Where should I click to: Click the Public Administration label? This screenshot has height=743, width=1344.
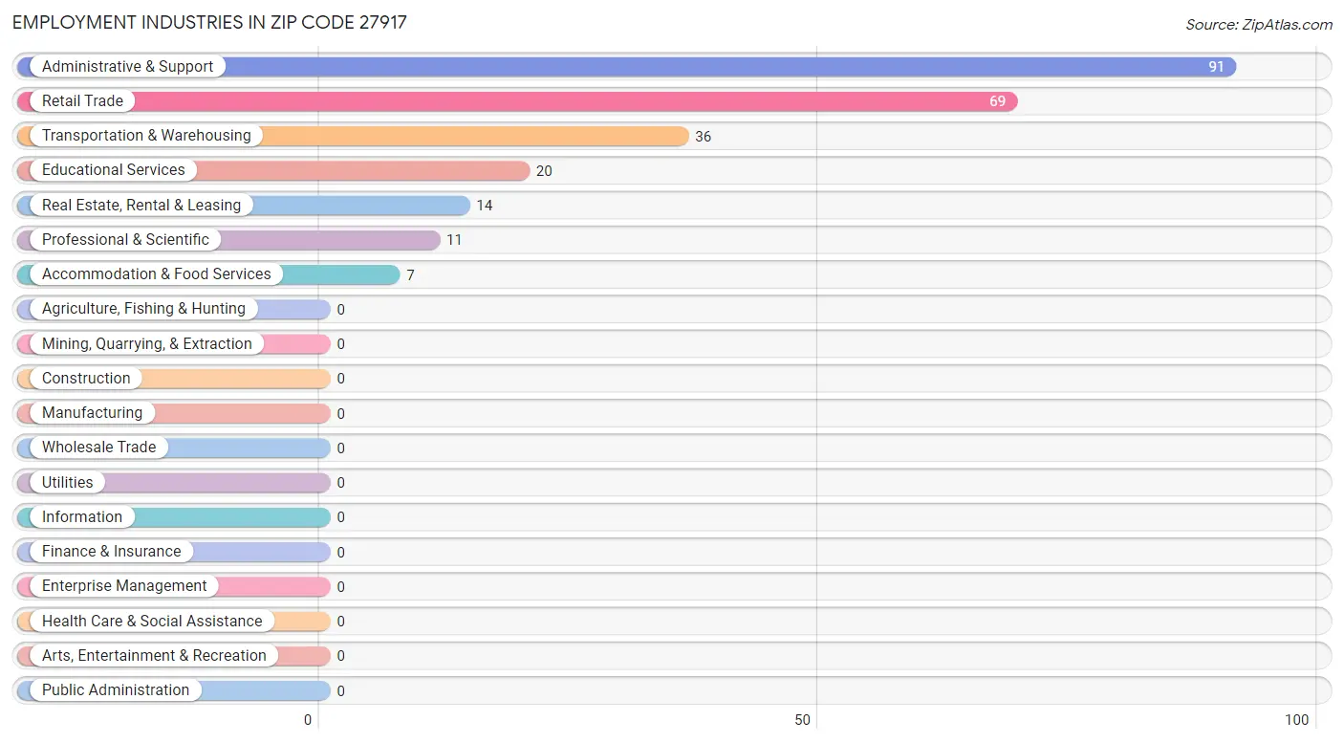point(116,689)
